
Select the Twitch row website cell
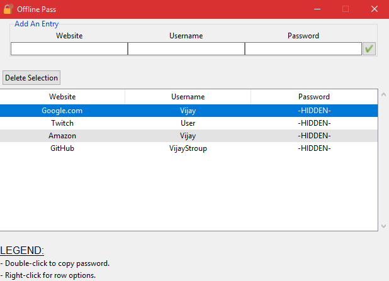[x=62, y=123]
